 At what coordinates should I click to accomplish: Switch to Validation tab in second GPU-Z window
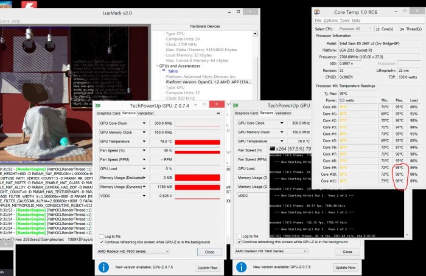click(283, 113)
